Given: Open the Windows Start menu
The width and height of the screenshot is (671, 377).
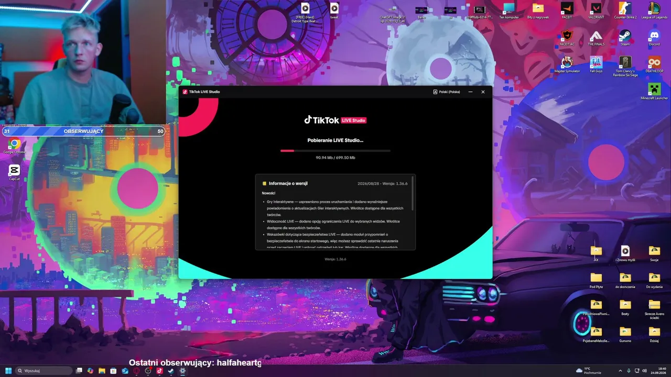Looking at the screenshot, I should coord(8,371).
